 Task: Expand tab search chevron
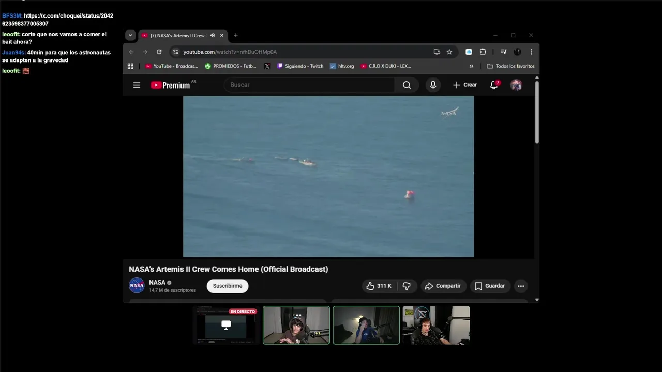click(x=130, y=35)
